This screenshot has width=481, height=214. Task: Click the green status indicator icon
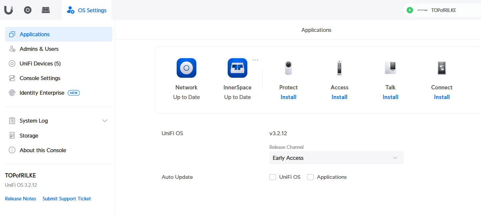tap(410, 10)
